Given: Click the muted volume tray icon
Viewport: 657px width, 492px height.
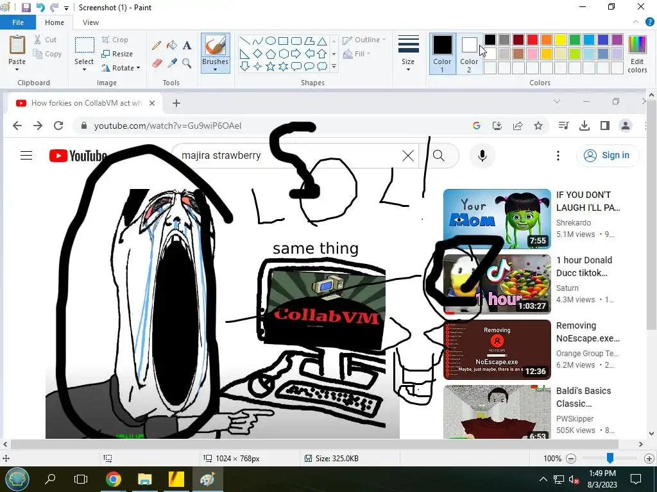Looking at the screenshot, I should [x=574, y=479].
